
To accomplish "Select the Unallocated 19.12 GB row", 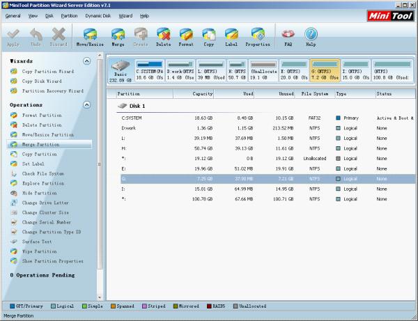I will (268, 159).
